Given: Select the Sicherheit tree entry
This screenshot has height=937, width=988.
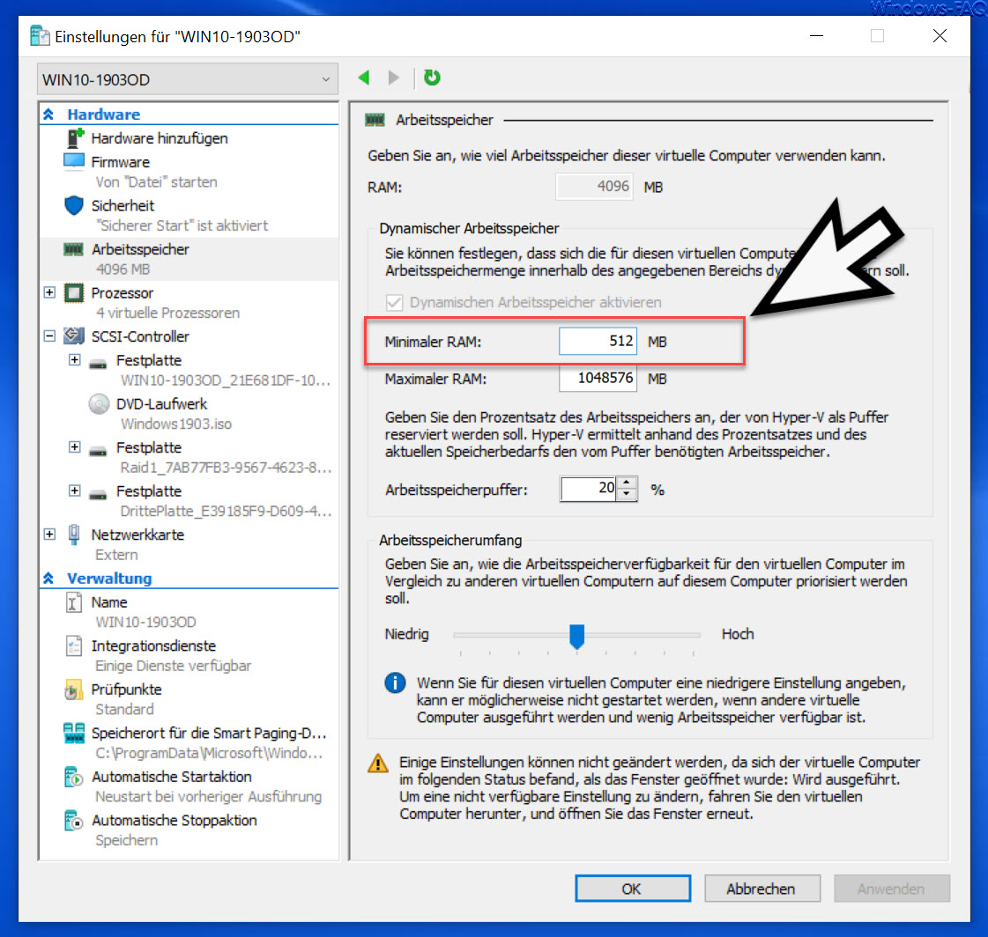Looking at the screenshot, I should coord(123,205).
